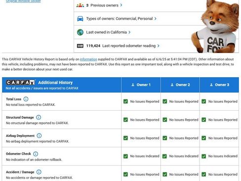The image size is (241, 181).
Task: Click 'Not all accidents / issues are reported' text
Action: (x=42, y=88)
